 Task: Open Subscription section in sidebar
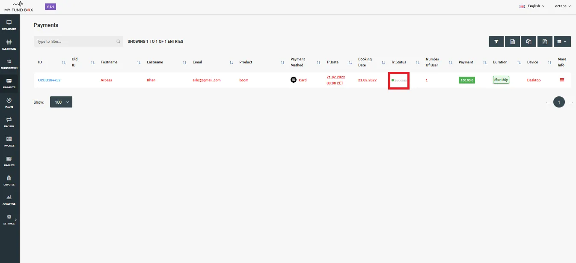pos(9,64)
